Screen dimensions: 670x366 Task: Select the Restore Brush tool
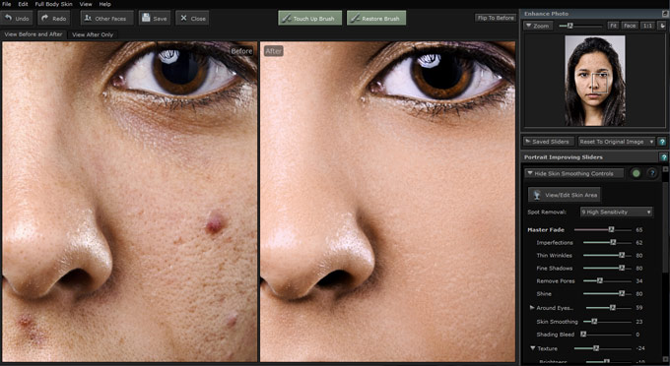coord(376,19)
